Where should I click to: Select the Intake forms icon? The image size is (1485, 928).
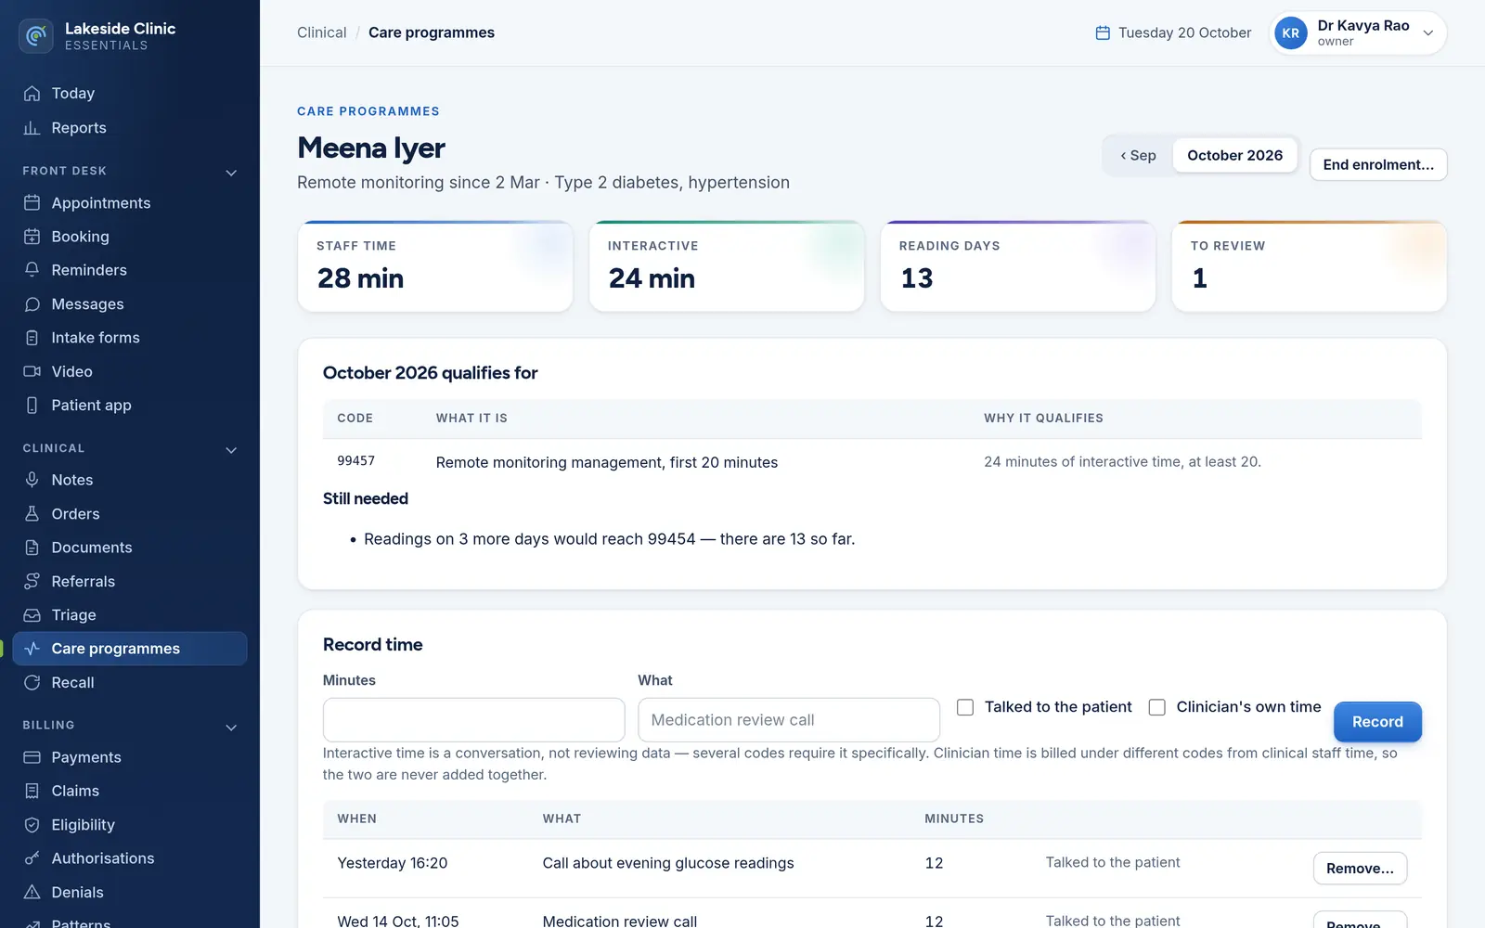(32, 338)
